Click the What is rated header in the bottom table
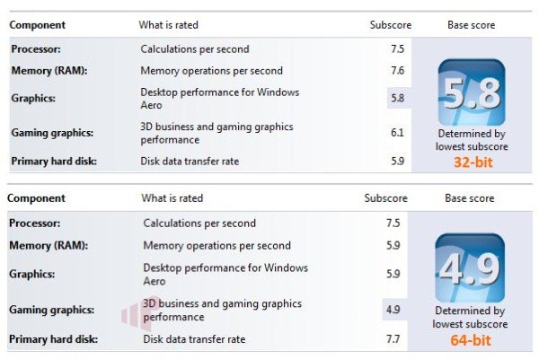 point(172,198)
